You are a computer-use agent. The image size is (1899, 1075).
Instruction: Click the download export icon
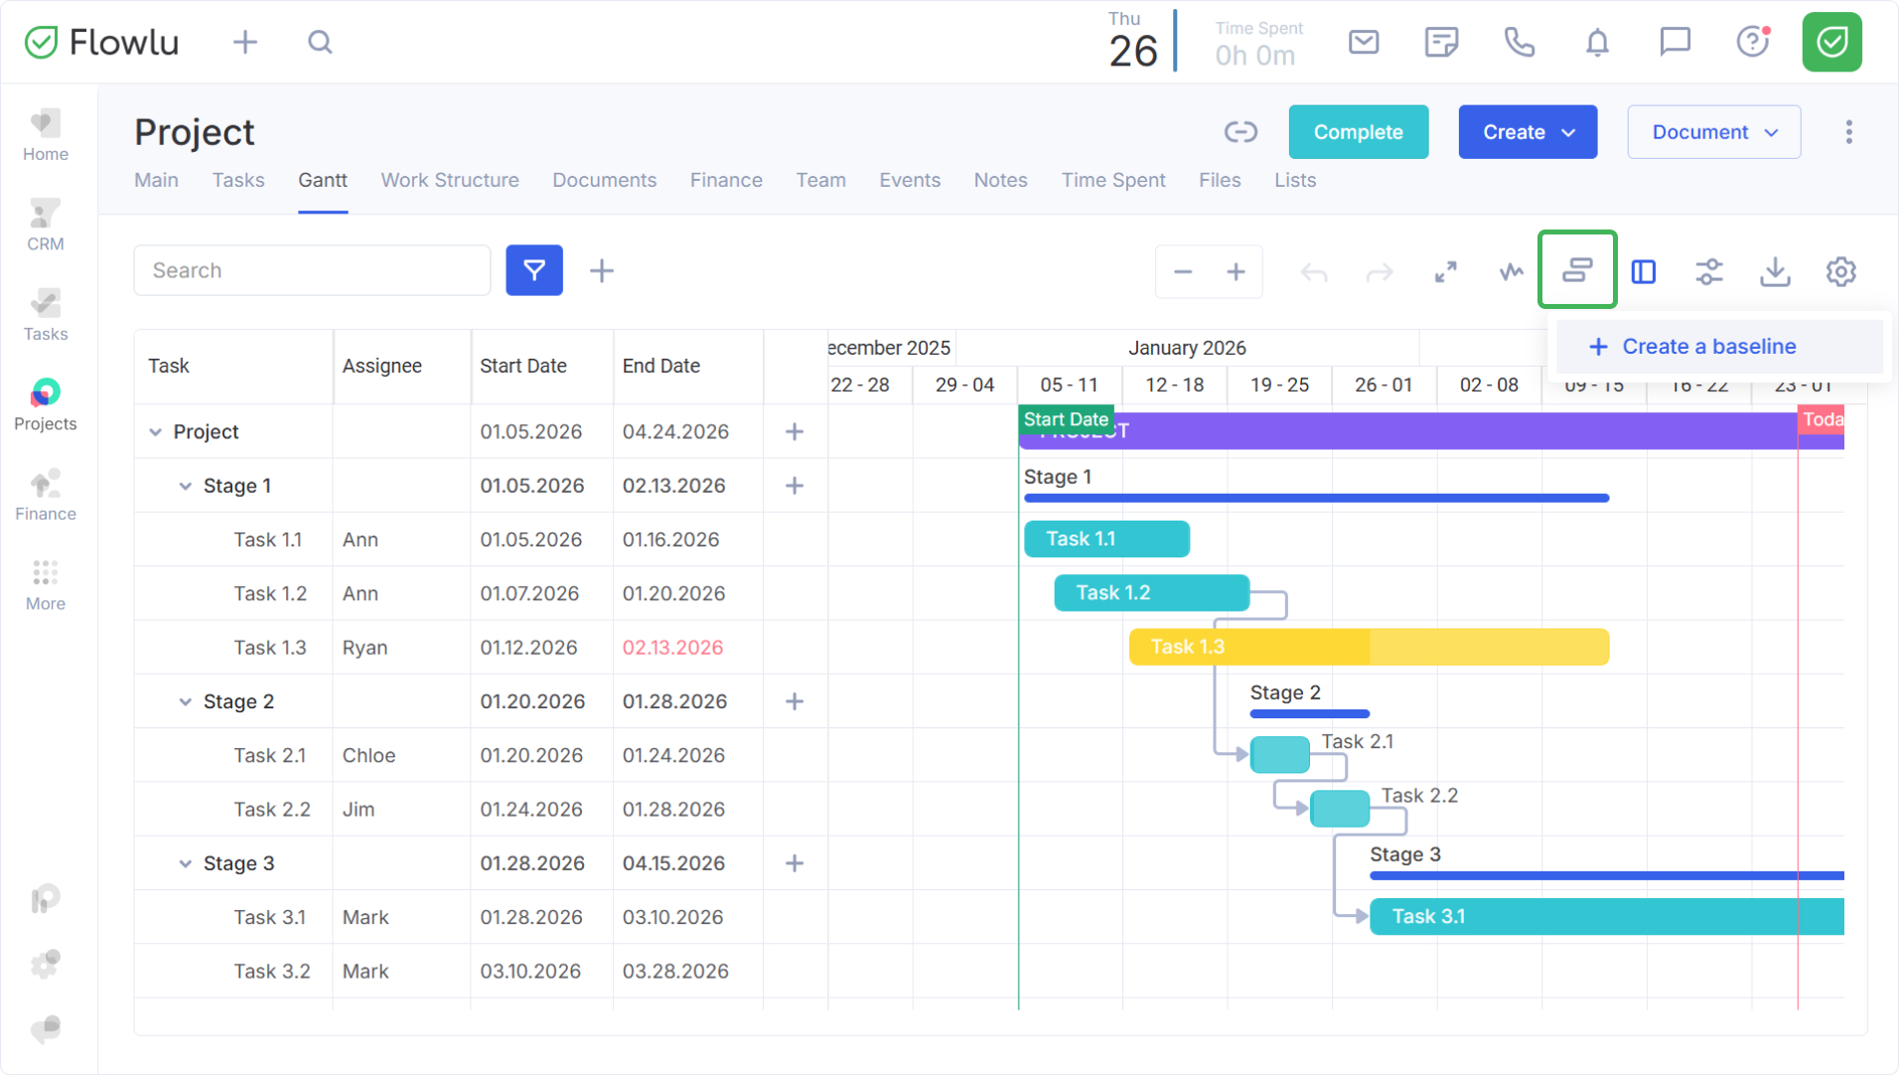pyautogui.click(x=1775, y=271)
